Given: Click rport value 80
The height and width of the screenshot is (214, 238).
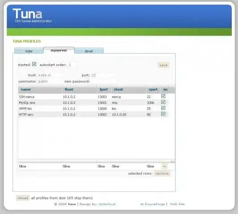Looking at the screenshot, I should click(149, 115).
